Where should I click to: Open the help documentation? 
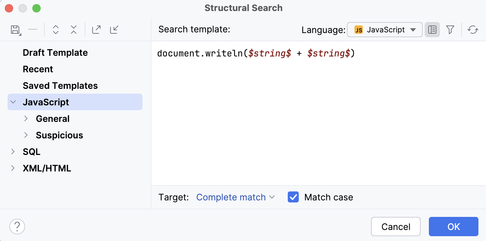click(x=17, y=227)
